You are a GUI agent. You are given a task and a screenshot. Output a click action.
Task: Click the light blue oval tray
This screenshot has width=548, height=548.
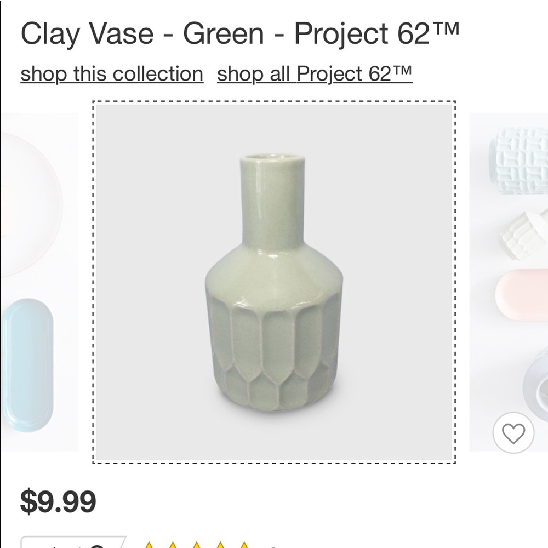pyautogui.click(x=27, y=365)
